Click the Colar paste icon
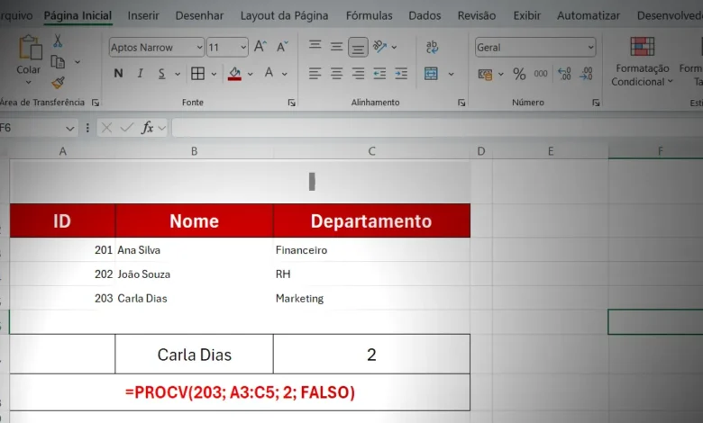Screen dimensions: 703x423 pyautogui.click(x=30, y=48)
